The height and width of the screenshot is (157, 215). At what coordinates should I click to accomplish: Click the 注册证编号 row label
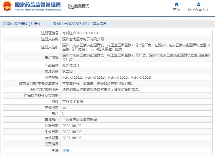coord(50,33)
